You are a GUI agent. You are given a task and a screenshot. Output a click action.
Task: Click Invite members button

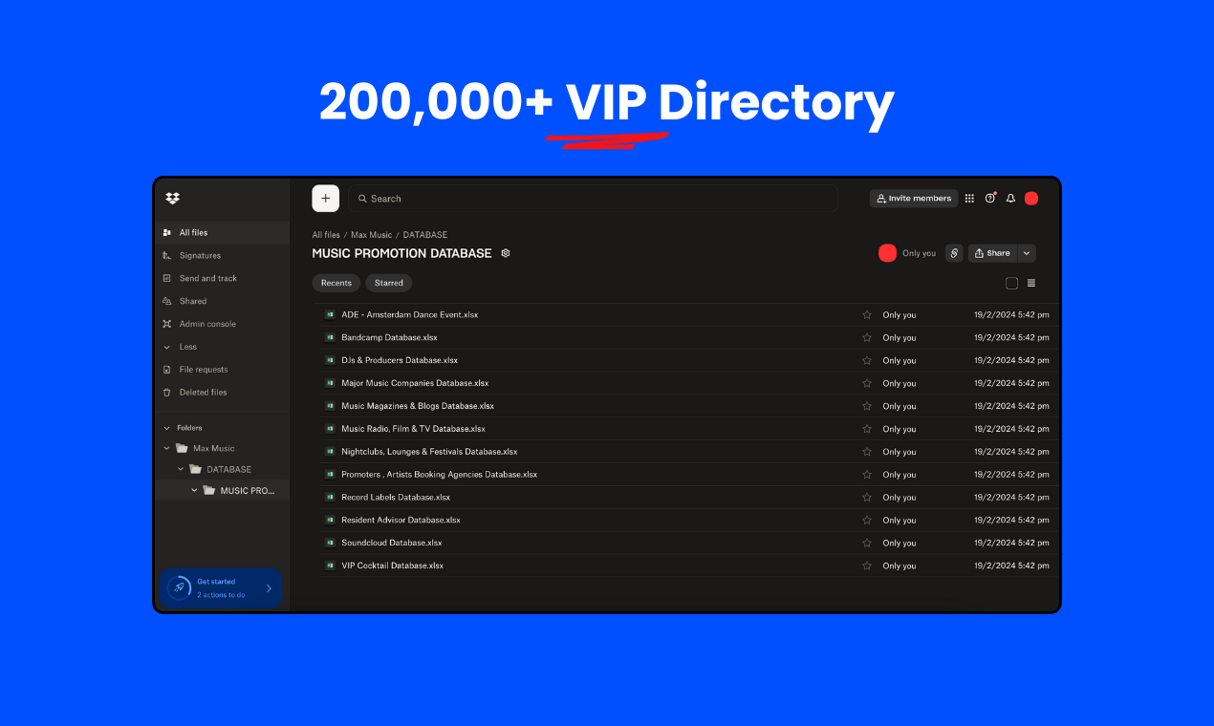point(914,198)
